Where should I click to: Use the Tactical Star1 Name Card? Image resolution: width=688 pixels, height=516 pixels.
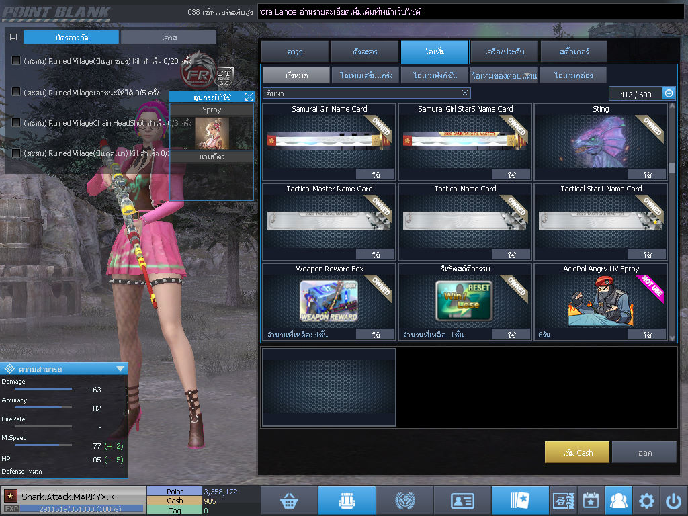tap(646, 255)
